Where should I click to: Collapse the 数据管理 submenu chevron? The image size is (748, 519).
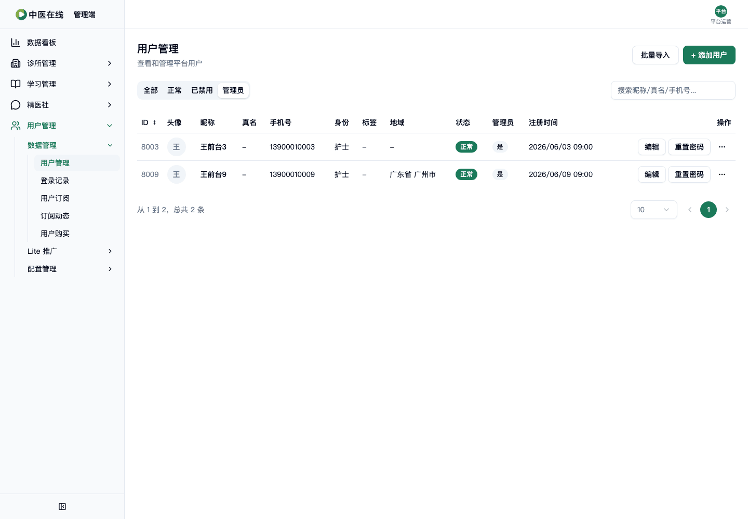(110, 145)
